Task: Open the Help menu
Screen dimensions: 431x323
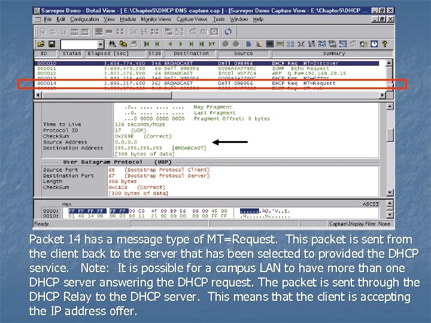Action: pyautogui.click(x=258, y=19)
